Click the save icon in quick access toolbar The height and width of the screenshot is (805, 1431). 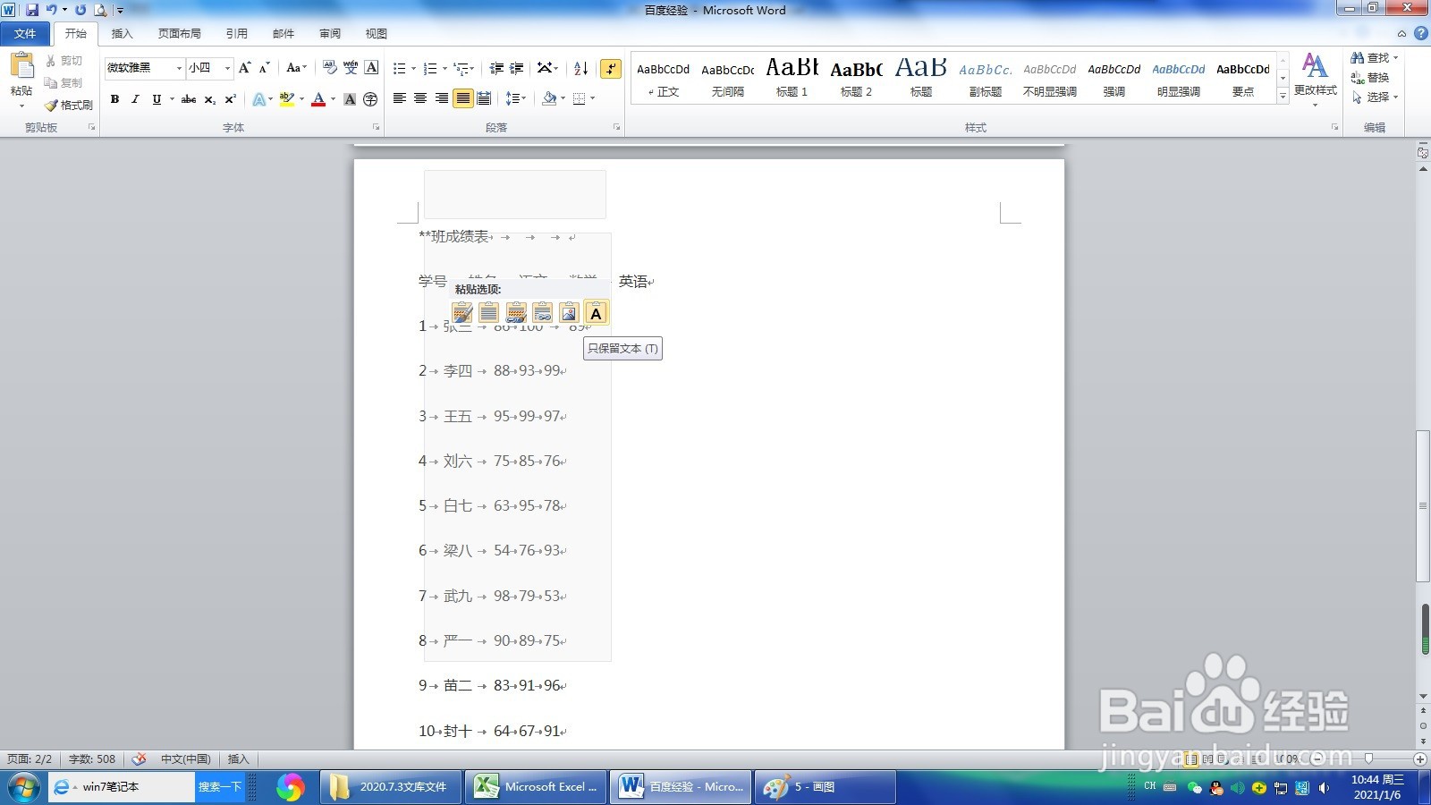32,10
